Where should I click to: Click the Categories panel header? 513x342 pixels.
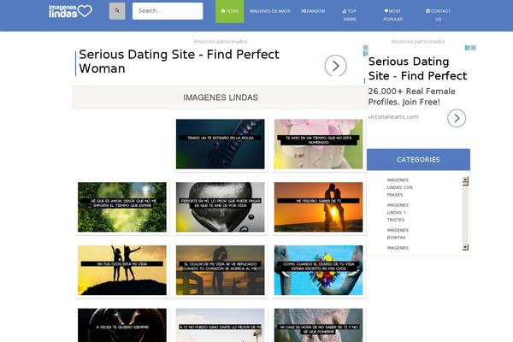(418, 160)
